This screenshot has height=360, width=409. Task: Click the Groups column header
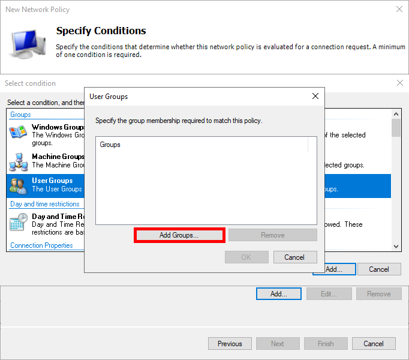[x=202, y=145]
